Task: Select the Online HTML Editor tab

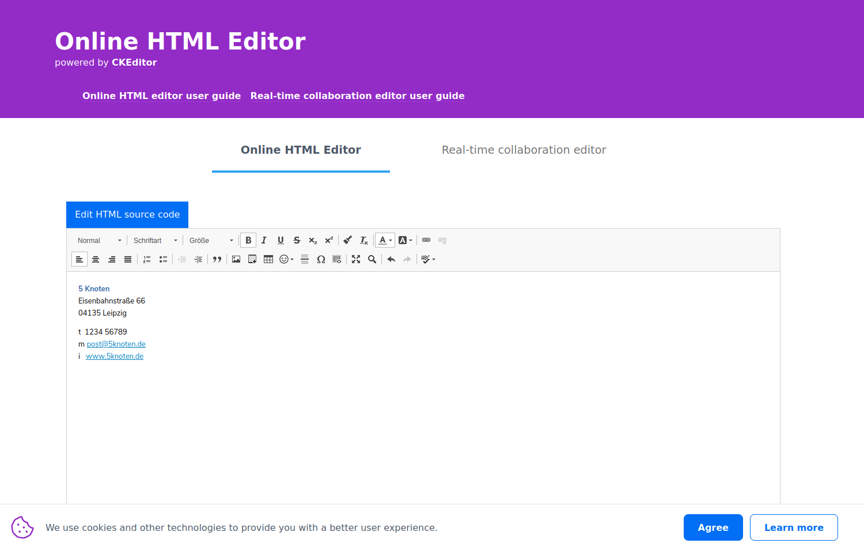Action: tap(300, 150)
